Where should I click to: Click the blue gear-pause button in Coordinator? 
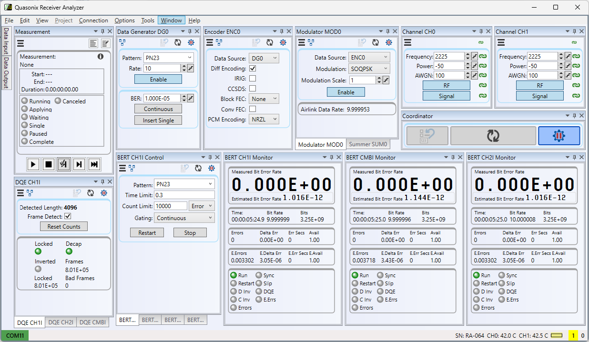pos(559,136)
